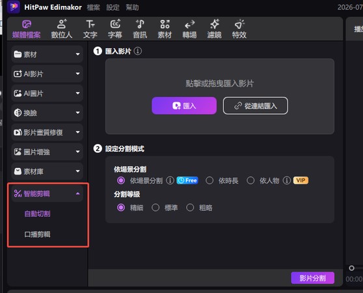The width and height of the screenshot is (363, 293).
Task: Select the 依場景分割 radio button
Action: point(121,180)
